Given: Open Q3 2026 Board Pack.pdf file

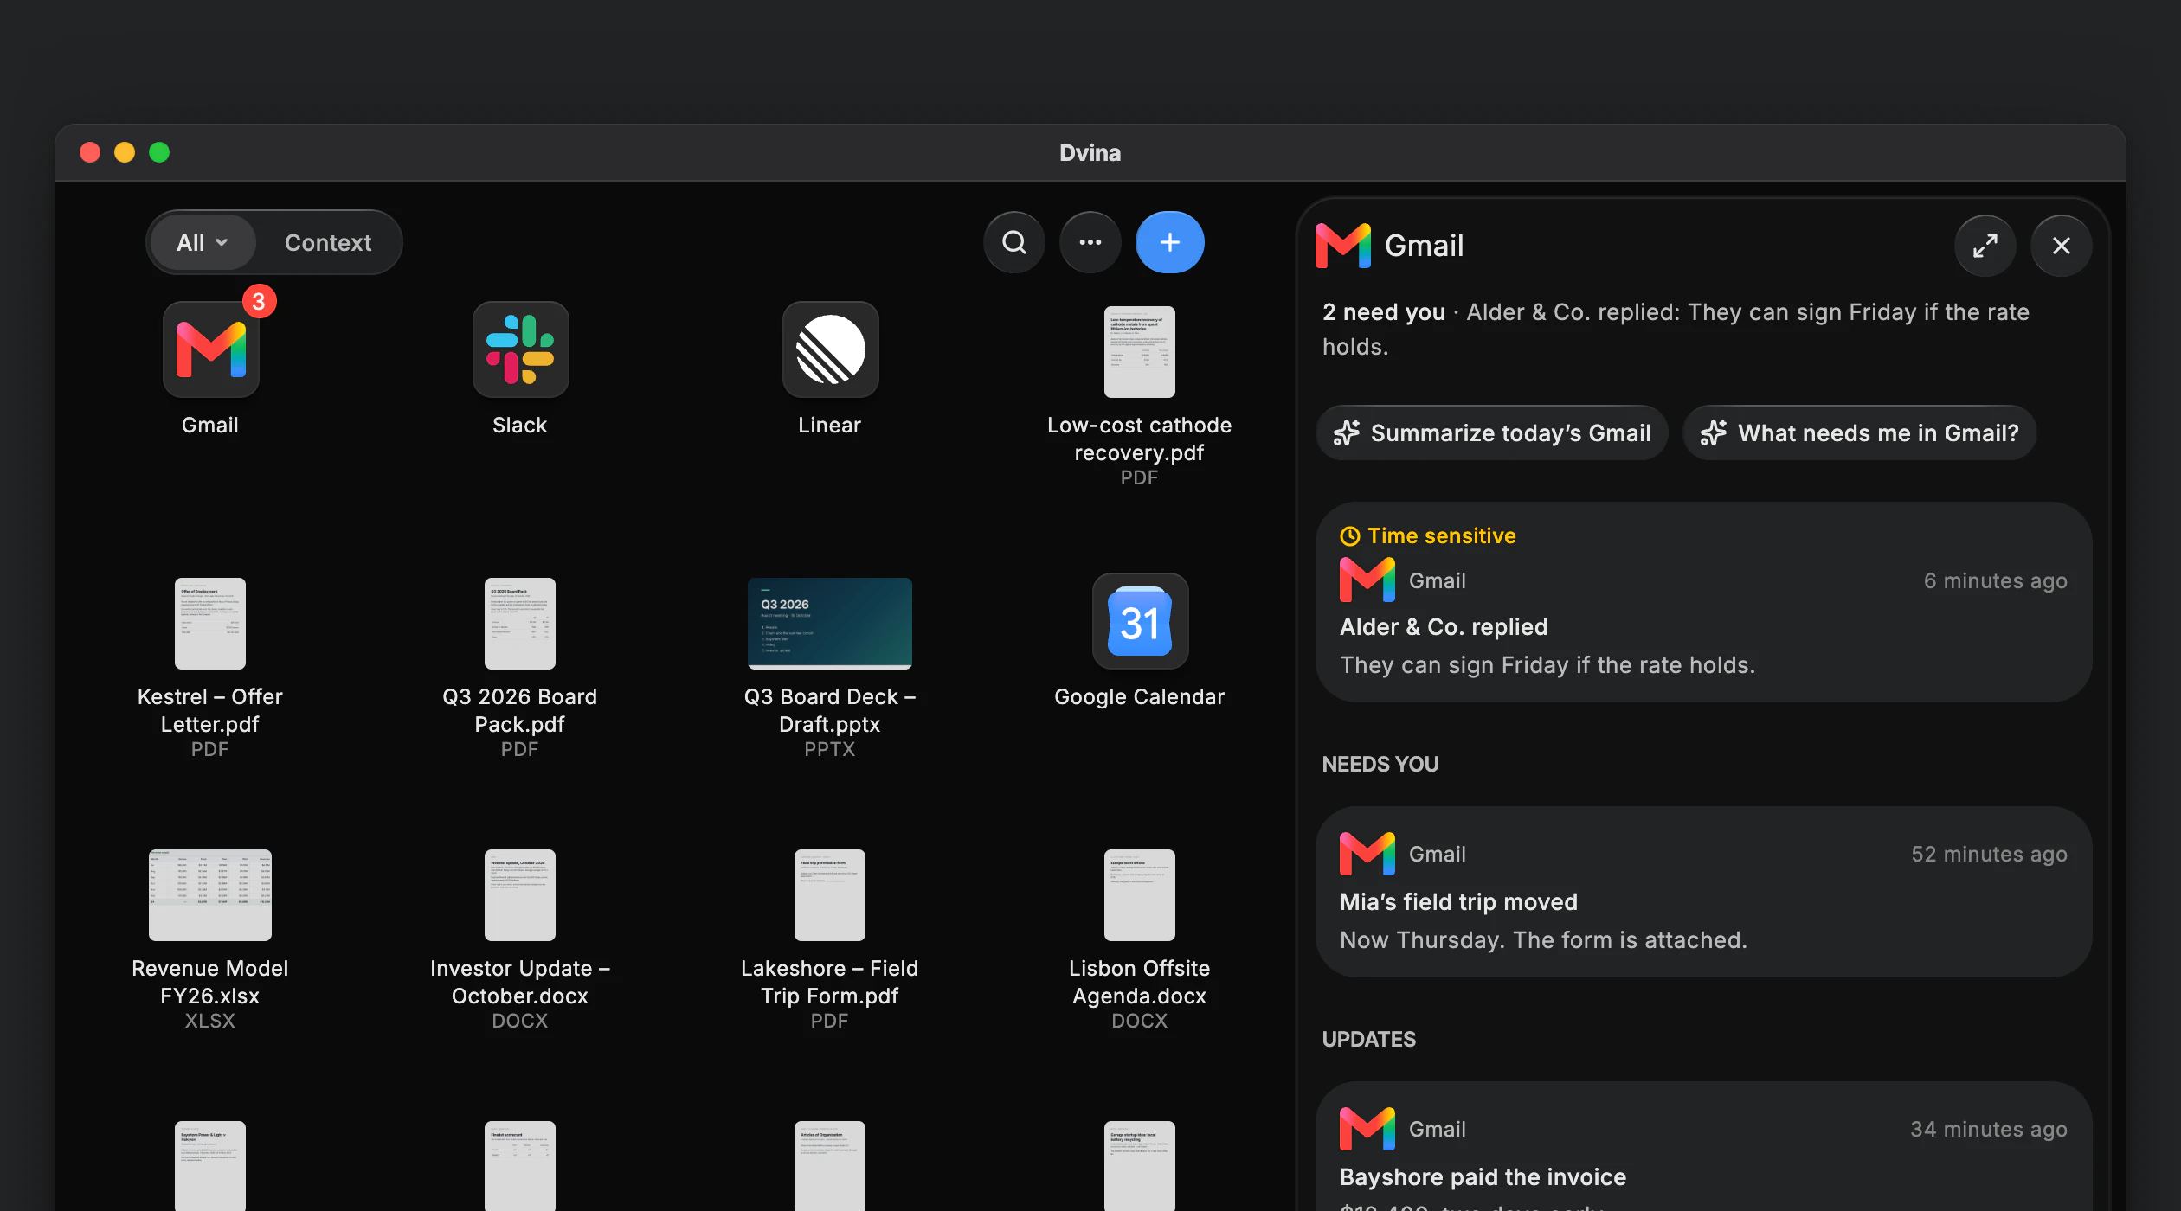Looking at the screenshot, I should (x=520, y=624).
